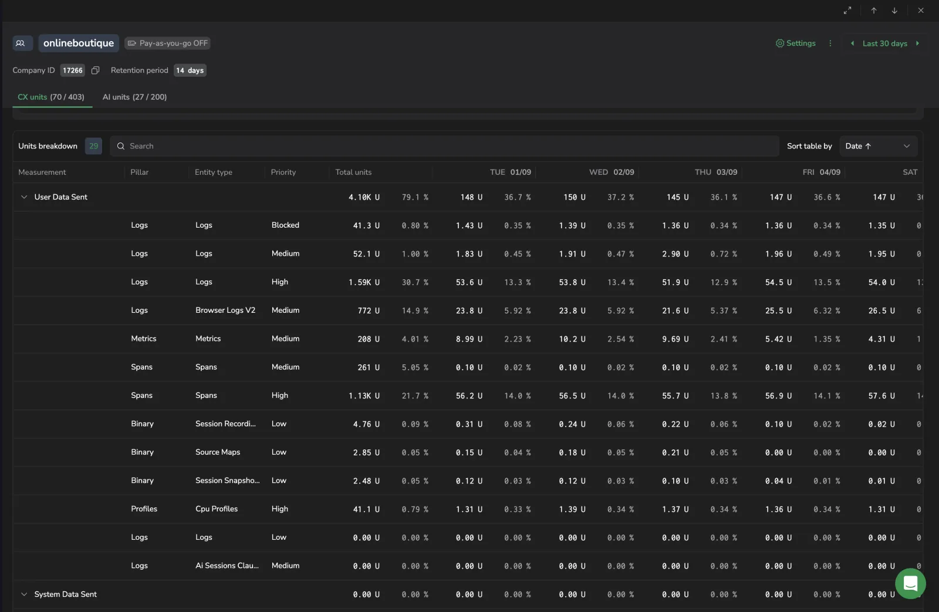939x612 pixels.
Task: Click the Session Snapsho... entity cell
Action: click(227, 481)
